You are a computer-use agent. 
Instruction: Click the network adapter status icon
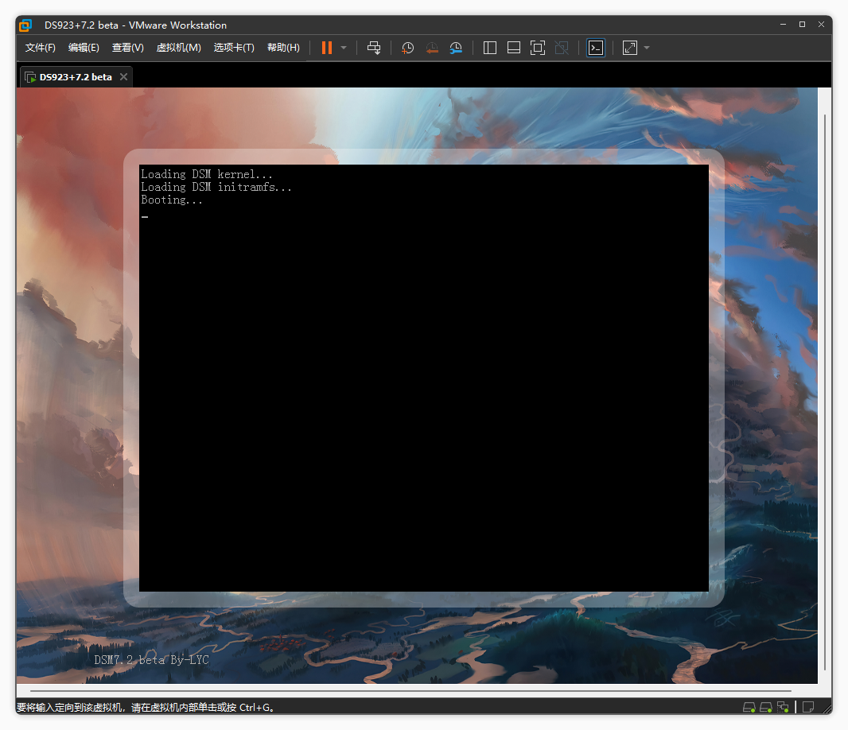783,707
